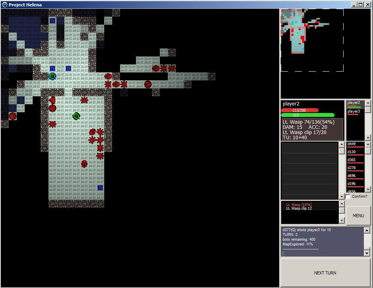Viewport: 373px width, 288px height.
Task: Click the green 213 energy bar
Action: point(308,115)
